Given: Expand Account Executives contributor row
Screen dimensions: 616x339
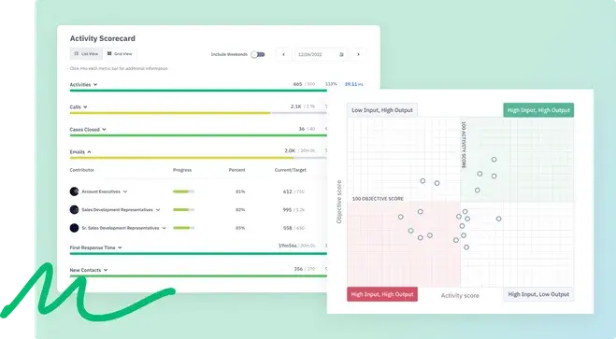Looking at the screenshot, I should [x=125, y=191].
